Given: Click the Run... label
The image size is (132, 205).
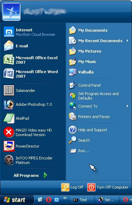Looking at the screenshot, I should tap(83, 151).
